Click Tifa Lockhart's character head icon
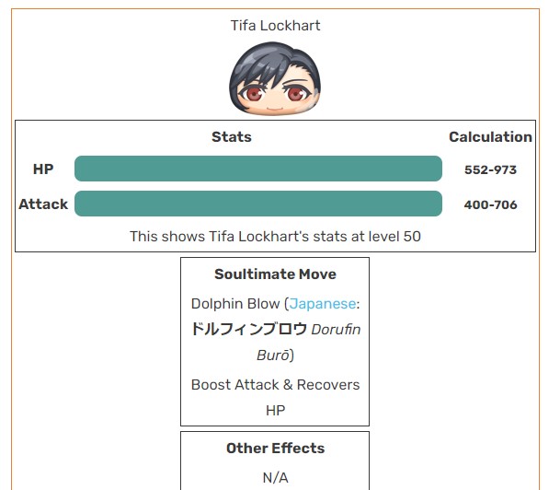Screen dimensions: 560x490 click(x=275, y=79)
